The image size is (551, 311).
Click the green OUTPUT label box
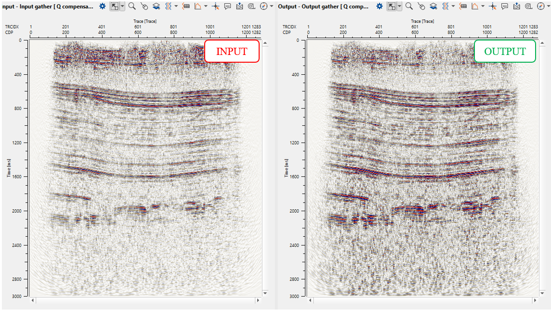click(505, 51)
